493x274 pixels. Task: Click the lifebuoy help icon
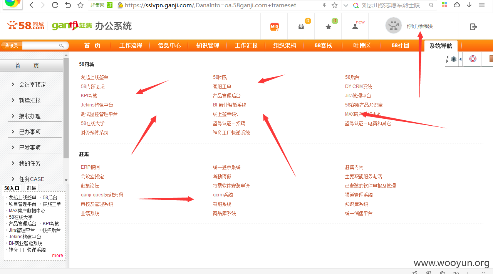(x=473, y=59)
